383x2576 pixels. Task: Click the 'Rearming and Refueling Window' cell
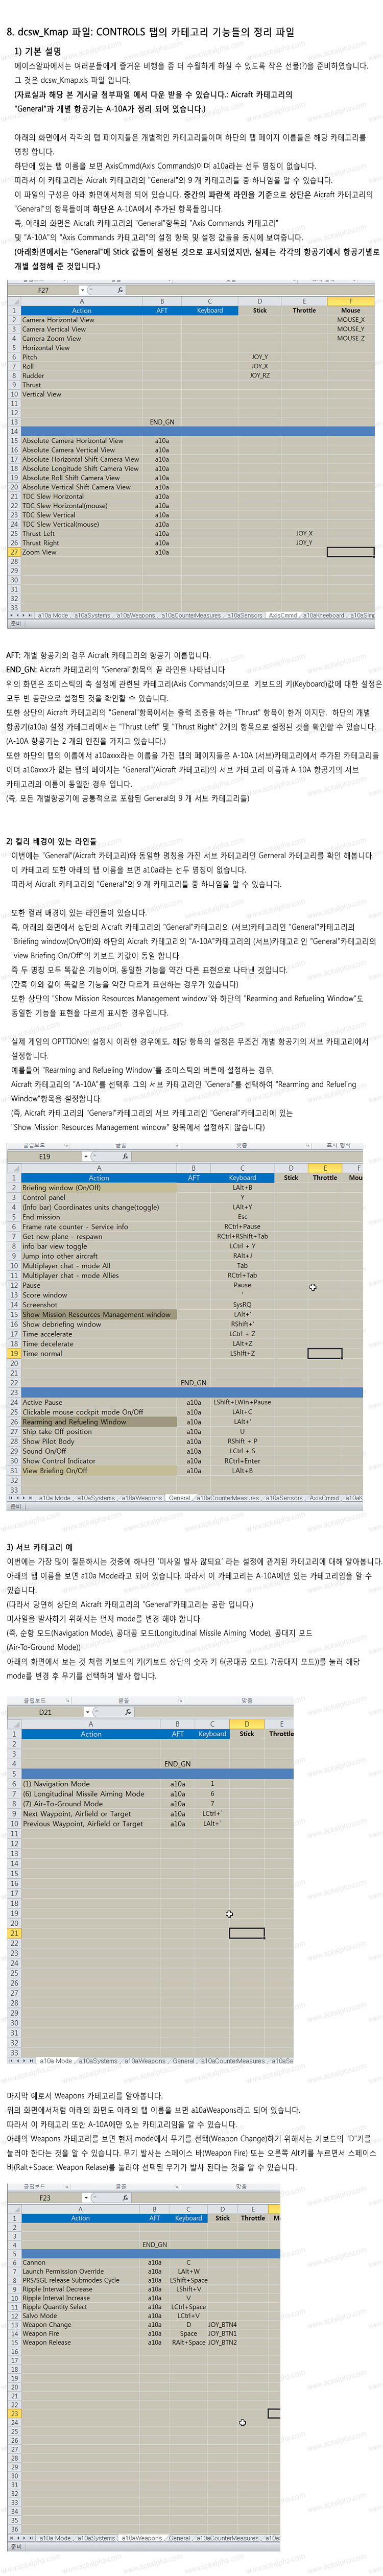tap(99, 1421)
